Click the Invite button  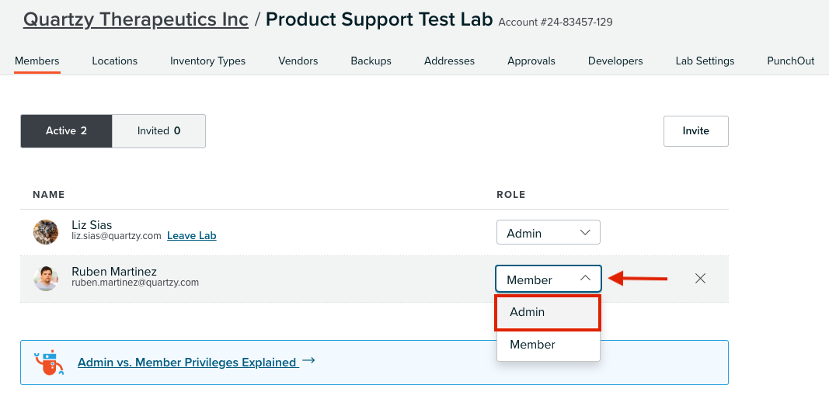tap(696, 131)
